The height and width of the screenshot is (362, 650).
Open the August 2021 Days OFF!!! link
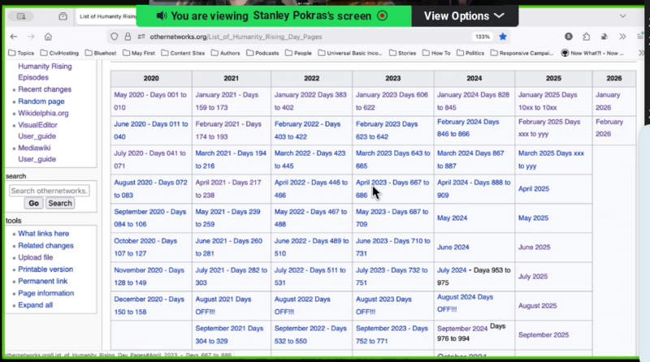point(223,305)
